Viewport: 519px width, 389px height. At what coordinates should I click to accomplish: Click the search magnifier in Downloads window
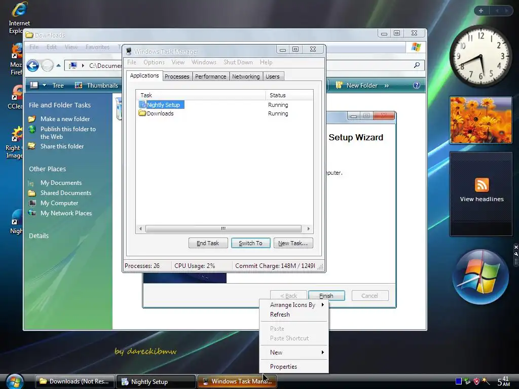[417, 65]
